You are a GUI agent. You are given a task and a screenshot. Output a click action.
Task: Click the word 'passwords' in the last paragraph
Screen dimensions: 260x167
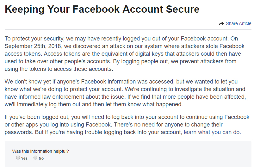[19, 132]
